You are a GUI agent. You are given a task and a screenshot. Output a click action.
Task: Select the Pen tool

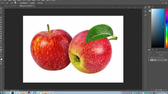[x=1, y=41]
